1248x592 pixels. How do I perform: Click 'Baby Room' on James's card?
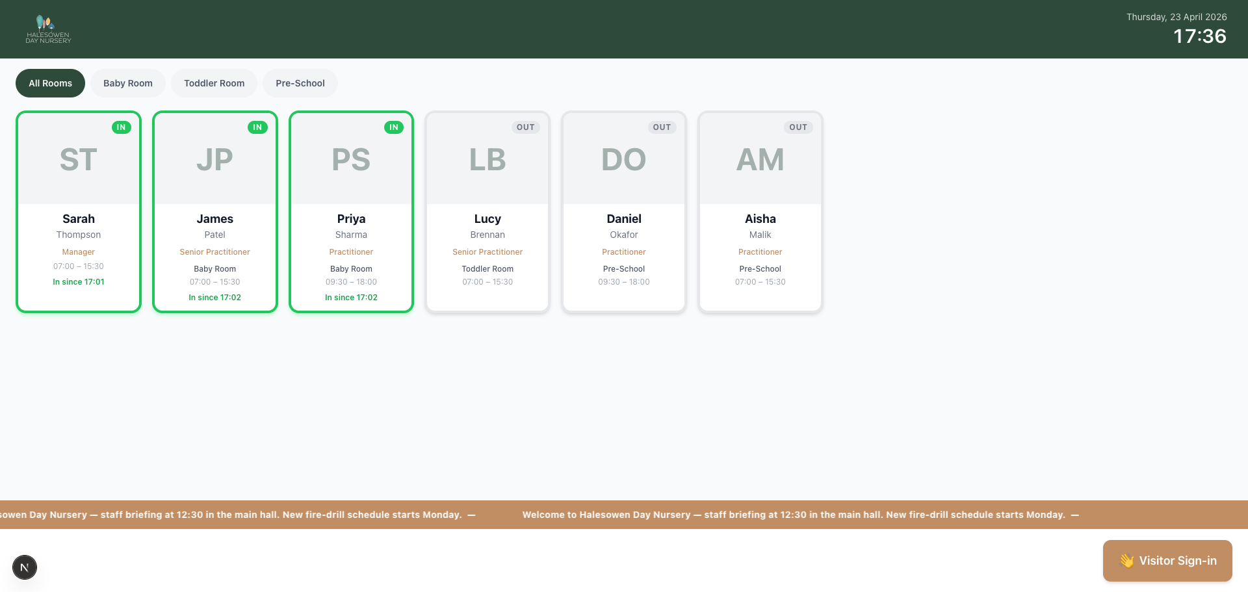[215, 269]
